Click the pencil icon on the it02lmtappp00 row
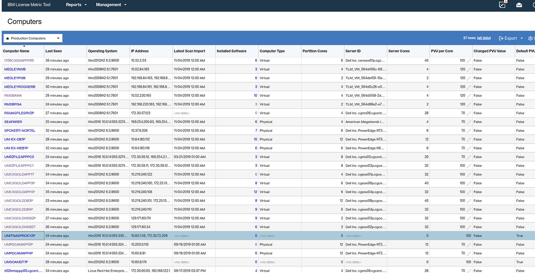535x273 pixels. tap(469, 270)
